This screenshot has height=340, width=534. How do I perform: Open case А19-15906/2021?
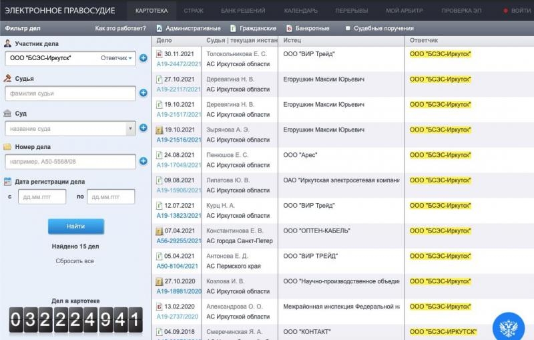click(179, 190)
